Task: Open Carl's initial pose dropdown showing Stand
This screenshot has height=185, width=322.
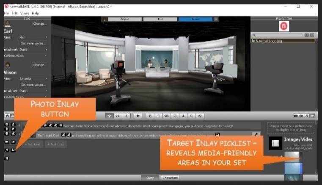Action: point(33,49)
